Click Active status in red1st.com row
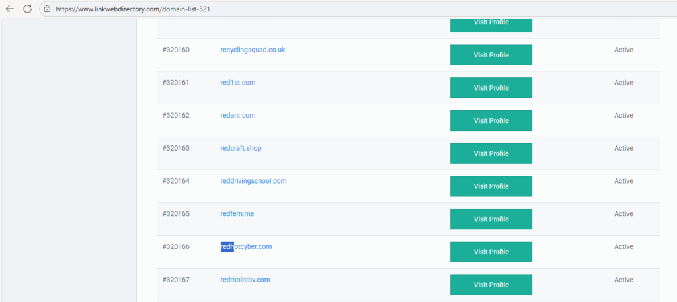 click(623, 83)
